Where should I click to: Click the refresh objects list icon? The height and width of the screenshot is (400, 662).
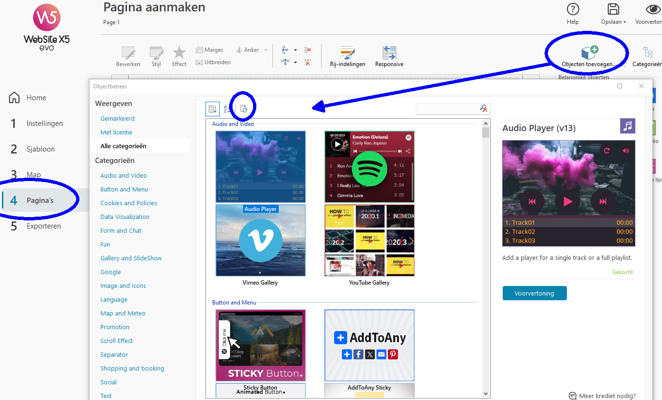coord(244,109)
